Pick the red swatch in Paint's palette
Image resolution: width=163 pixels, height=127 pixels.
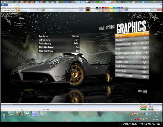[x=105, y=8]
